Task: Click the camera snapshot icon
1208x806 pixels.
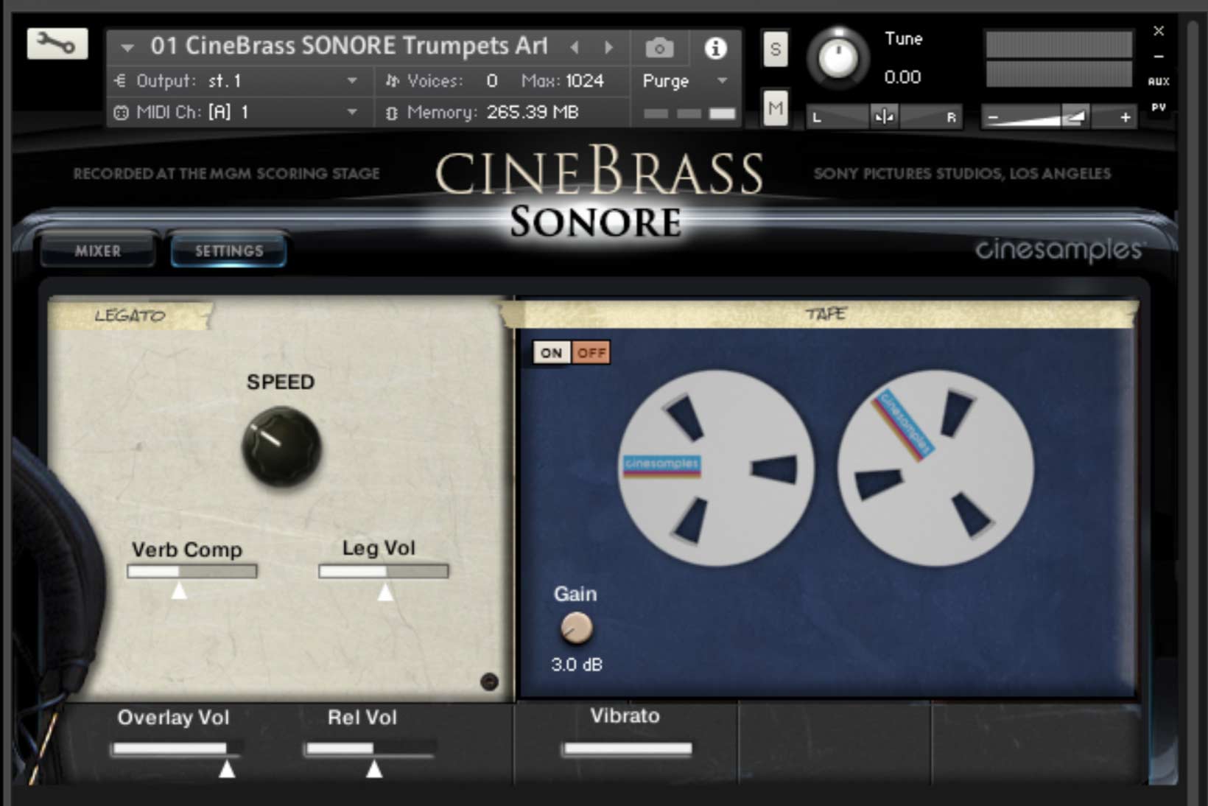Action: (659, 46)
